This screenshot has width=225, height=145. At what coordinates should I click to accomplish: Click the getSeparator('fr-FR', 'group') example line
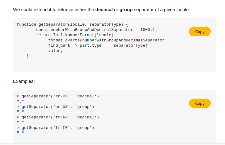(55, 128)
